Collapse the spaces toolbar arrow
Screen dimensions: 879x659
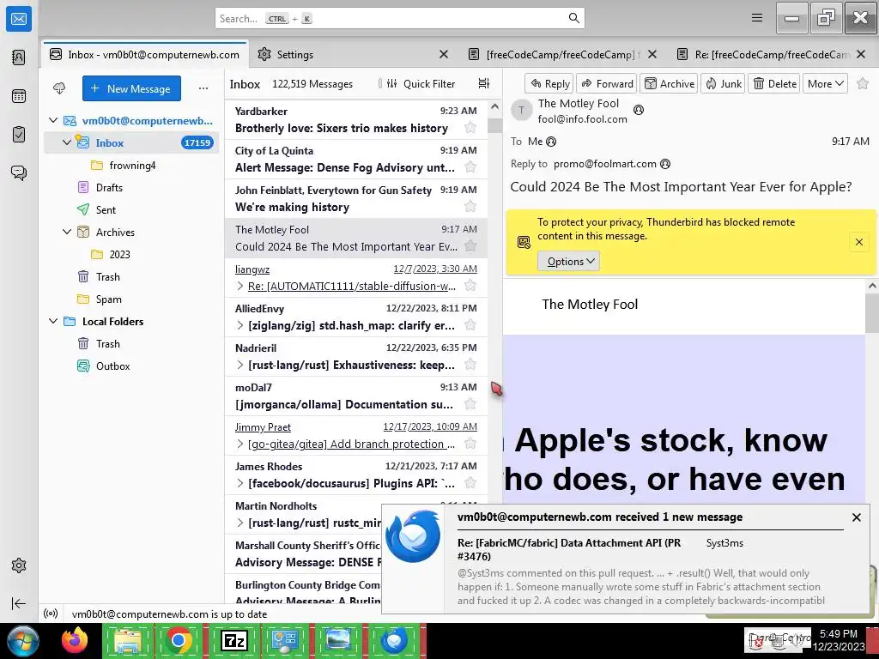tap(19, 603)
